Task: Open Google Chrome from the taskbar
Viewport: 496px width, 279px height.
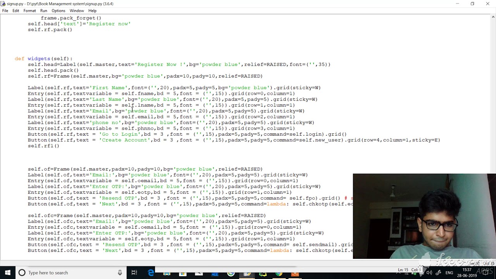Action: (279, 274)
